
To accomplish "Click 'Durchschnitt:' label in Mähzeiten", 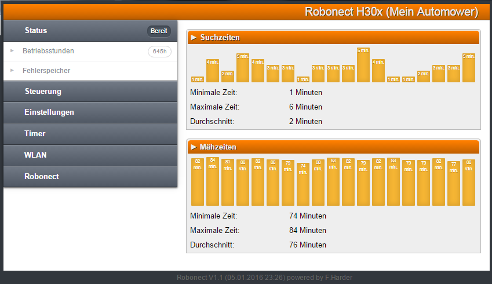I will pos(212,245).
